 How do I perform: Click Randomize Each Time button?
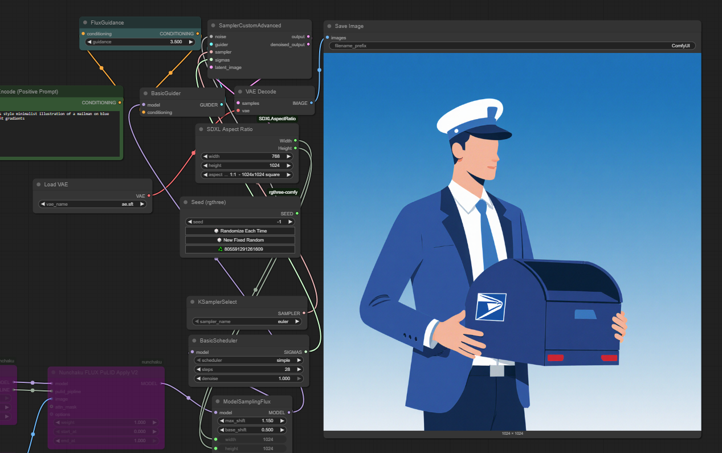(240, 231)
